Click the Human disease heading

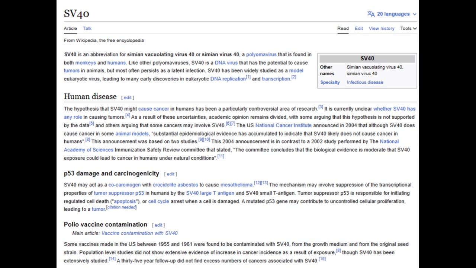[x=90, y=96]
